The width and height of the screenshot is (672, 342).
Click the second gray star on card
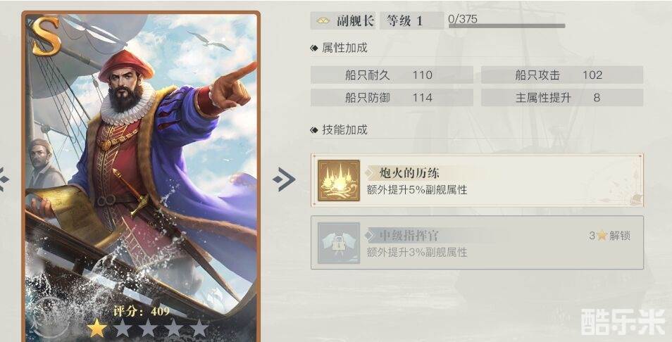pos(122,328)
